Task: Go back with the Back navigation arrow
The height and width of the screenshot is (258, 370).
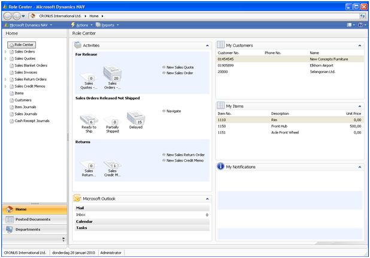Action: (x=8, y=16)
